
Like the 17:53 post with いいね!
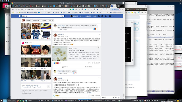tap(65, 67)
